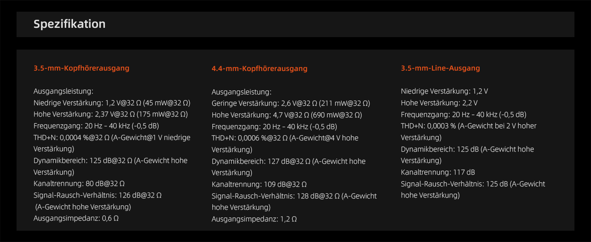Click the 3.5-mm-Line-Ausgang column heading

pyautogui.click(x=440, y=68)
